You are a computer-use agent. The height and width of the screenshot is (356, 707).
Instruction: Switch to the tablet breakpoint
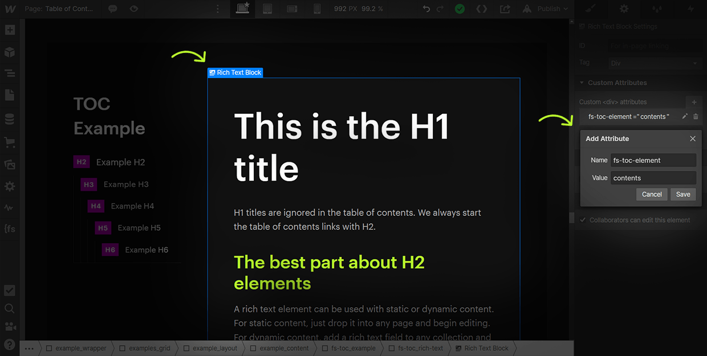(267, 9)
